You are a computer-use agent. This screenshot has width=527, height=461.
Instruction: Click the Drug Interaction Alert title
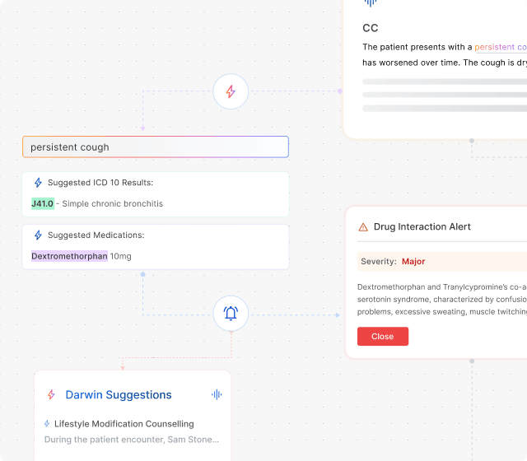click(x=422, y=226)
